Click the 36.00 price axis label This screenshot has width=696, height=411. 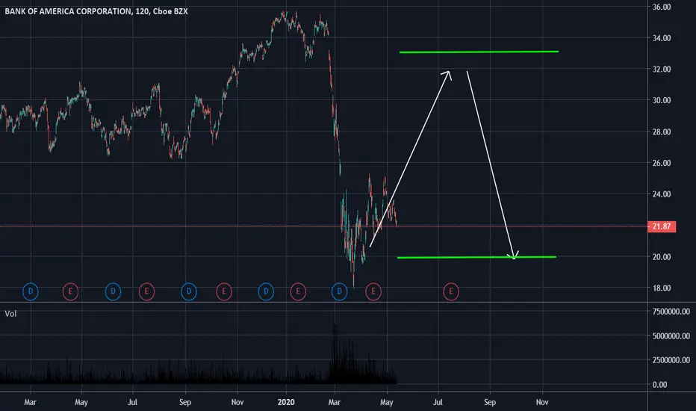tap(662, 7)
